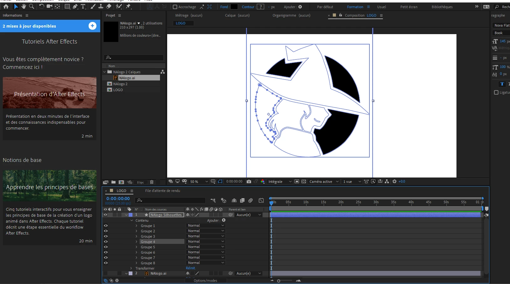Click the label color of NAlogo Silhouettes layer
Screen dimensions: 510x284
[131, 215]
